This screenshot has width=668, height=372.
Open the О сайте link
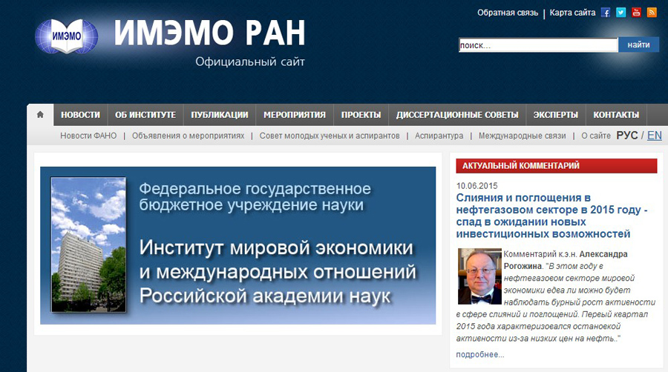click(x=595, y=136)
